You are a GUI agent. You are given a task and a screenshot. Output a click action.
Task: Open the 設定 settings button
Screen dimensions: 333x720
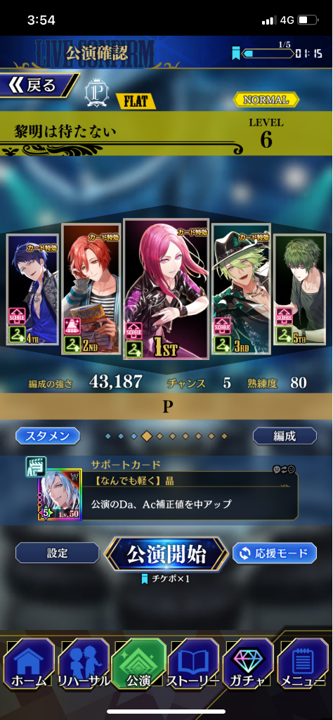58,553
